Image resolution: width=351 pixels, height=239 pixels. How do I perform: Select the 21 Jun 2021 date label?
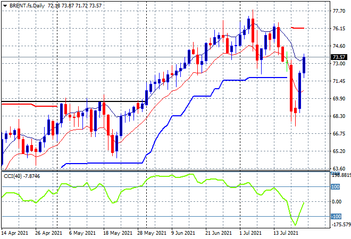[x=219, y=233]
